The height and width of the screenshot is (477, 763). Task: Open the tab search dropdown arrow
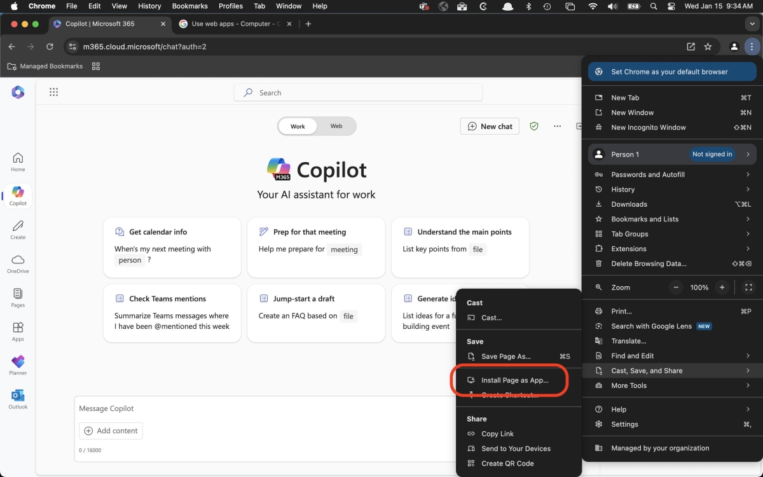click(753, 24)
